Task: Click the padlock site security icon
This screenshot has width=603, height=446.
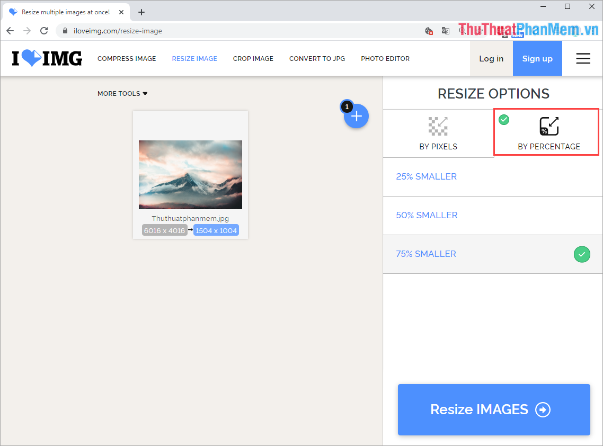Action: click(64, 31)
